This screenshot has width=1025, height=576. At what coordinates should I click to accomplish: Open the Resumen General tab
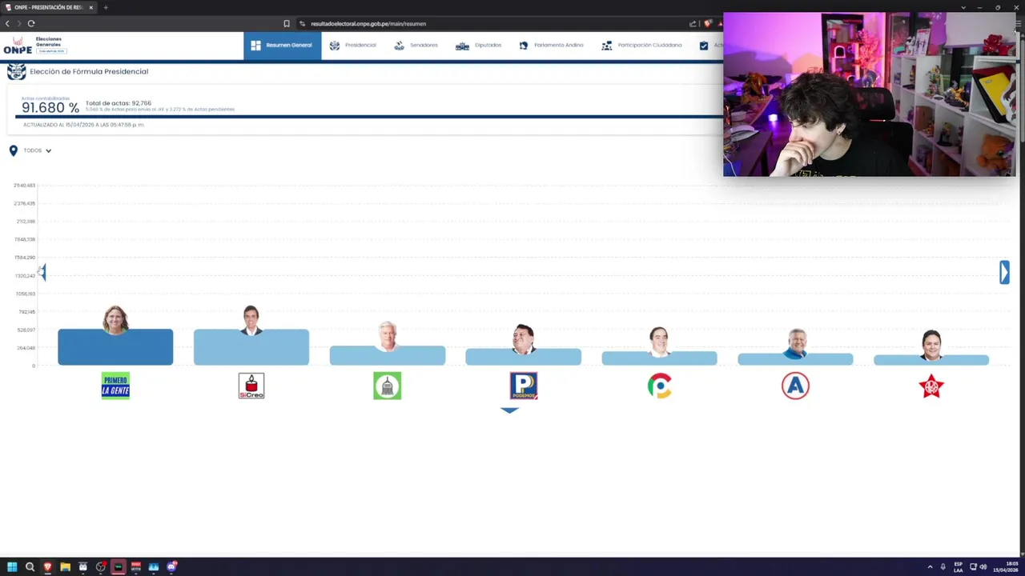[282, 46]
